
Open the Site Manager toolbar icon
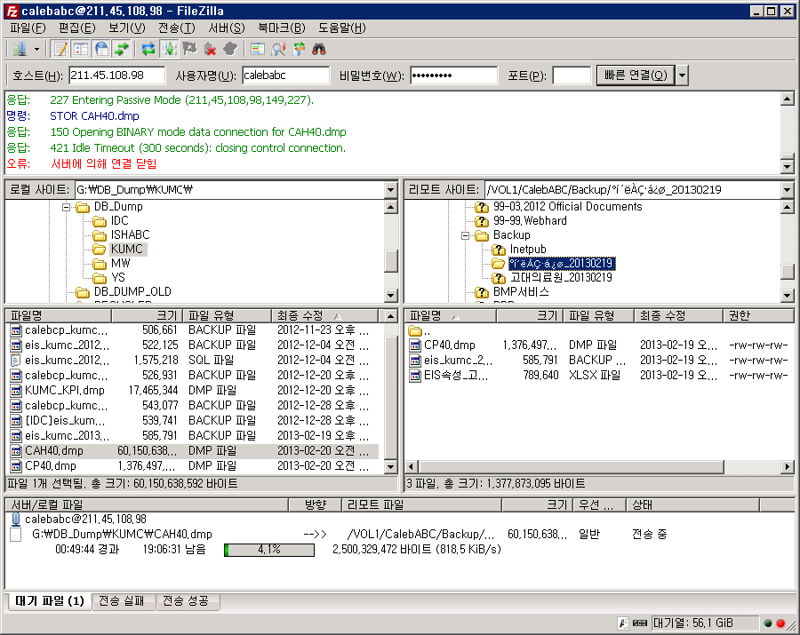[x=20, y=49]
